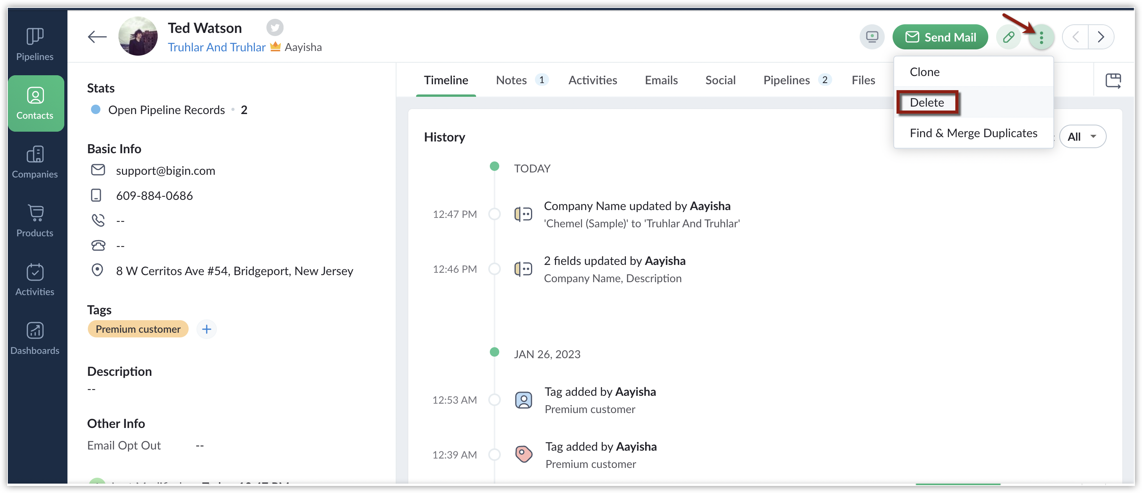Viewport: 1142px width, 493px height.
Task: Click the Send Mail button
Action: [x=940, y=37]
